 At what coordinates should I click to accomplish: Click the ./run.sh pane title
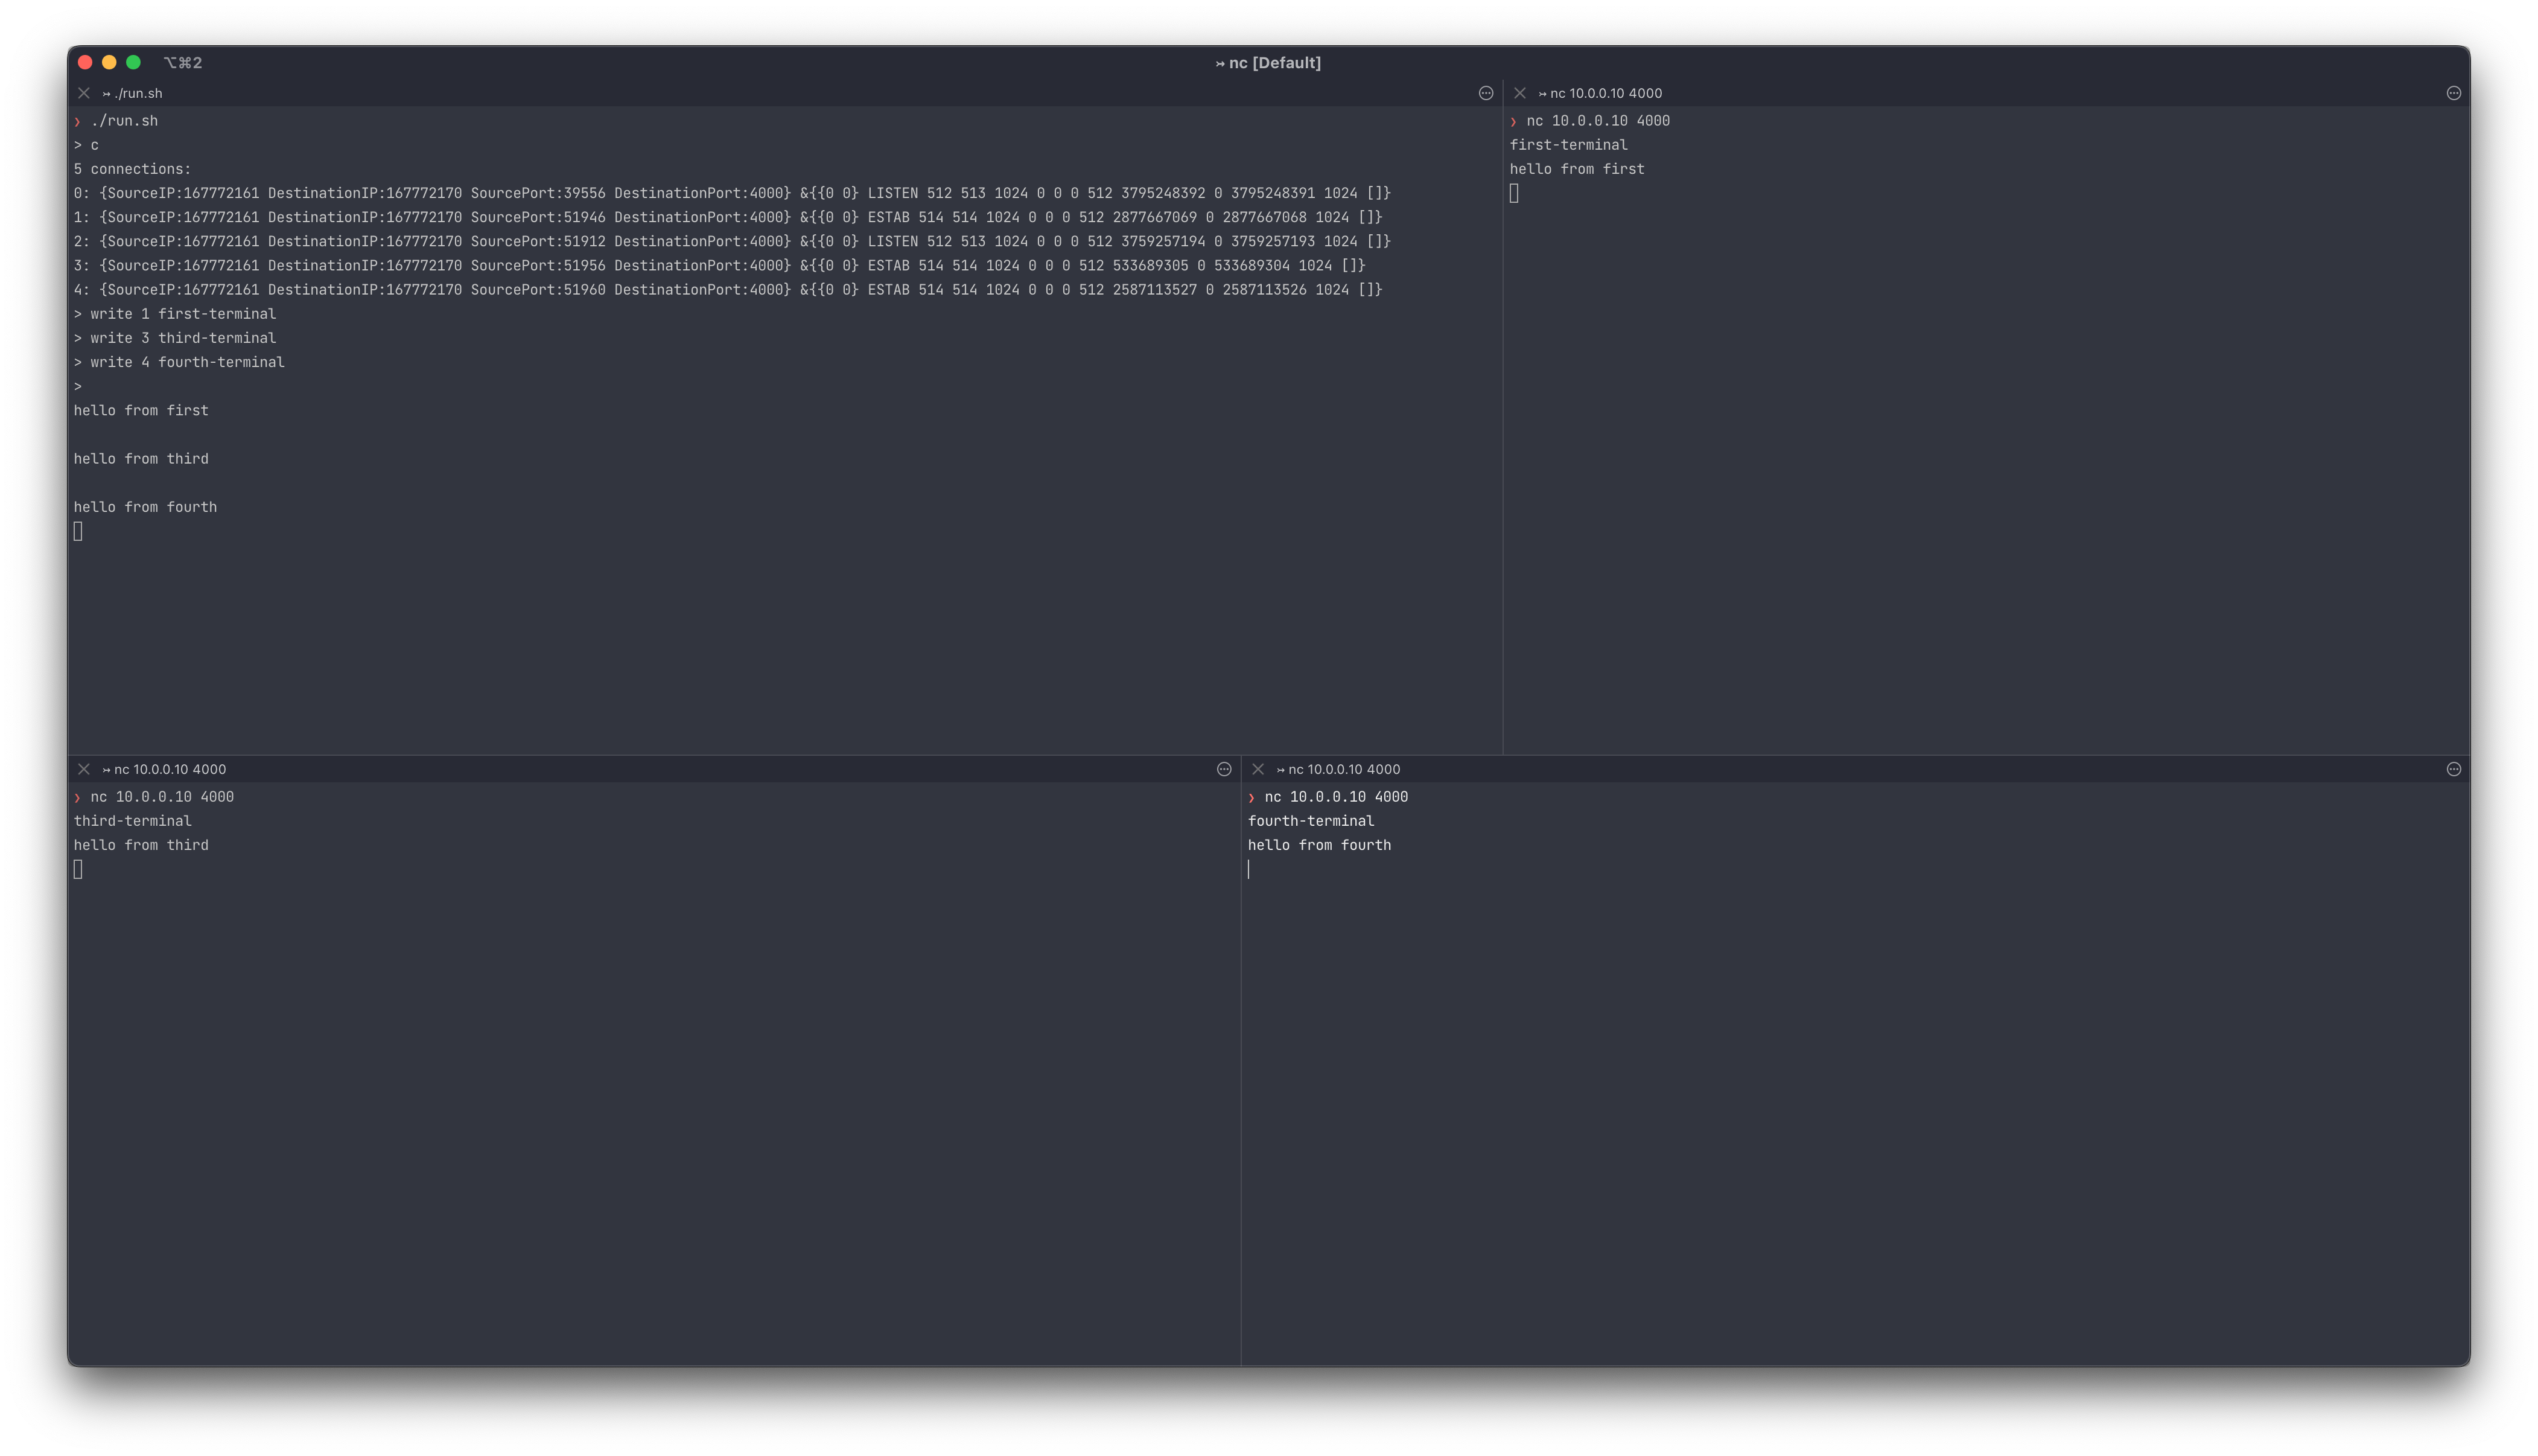[137, 93]
